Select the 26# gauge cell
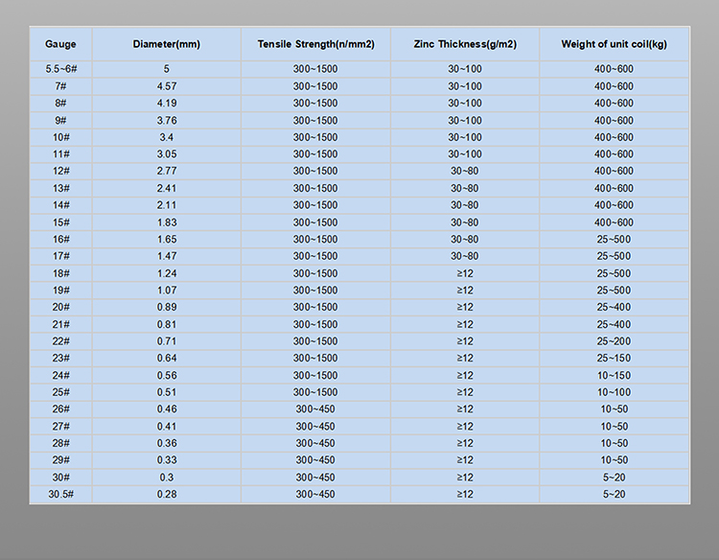The height and width of the screenshot is (560, 719). point(60,409)
